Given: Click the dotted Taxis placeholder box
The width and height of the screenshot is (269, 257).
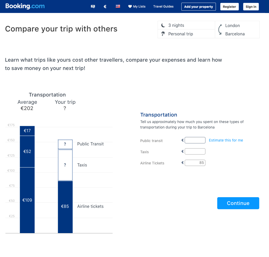Looking at the screenshot, I should 65,165.
